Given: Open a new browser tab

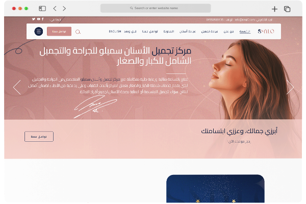Looking at the screenshot, I should [274, 9].
